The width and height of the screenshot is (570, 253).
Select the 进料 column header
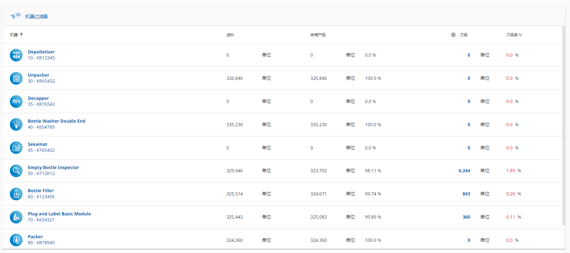click(x=230, y=35)
